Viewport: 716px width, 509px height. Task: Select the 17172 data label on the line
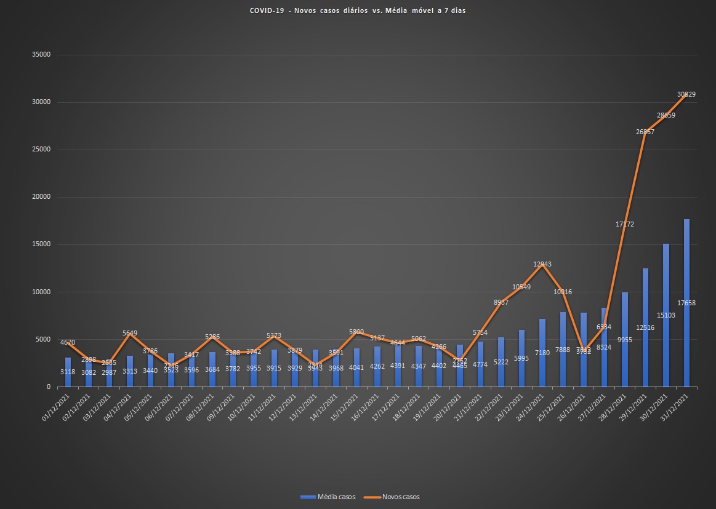pos(624,224)
